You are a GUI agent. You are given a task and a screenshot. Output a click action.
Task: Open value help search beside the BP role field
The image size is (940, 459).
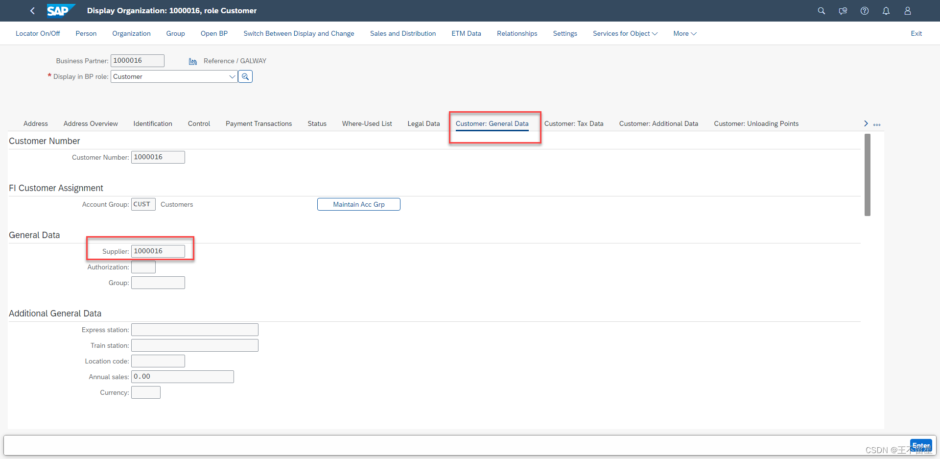[x=245, y=76]
